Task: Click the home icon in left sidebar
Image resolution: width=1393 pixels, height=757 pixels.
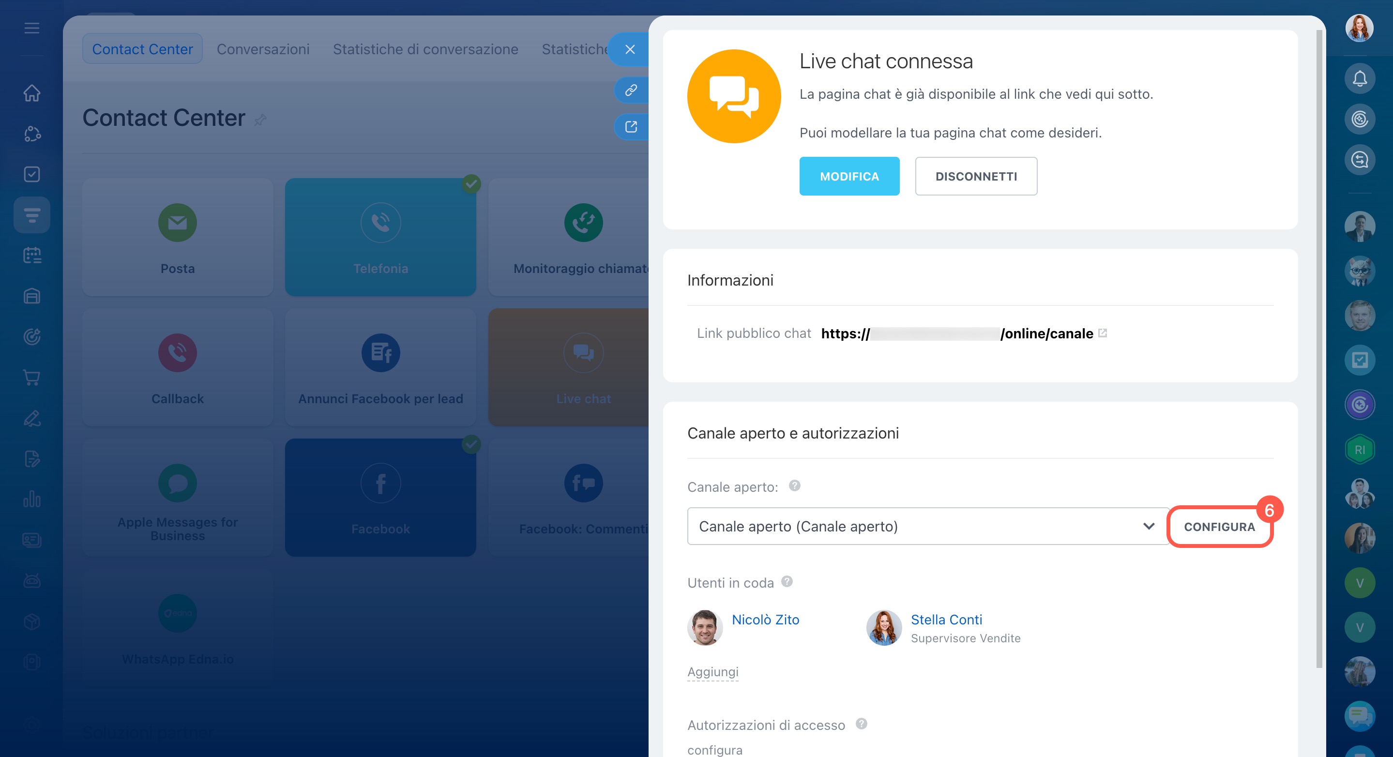Action: (x=32, y=93)
